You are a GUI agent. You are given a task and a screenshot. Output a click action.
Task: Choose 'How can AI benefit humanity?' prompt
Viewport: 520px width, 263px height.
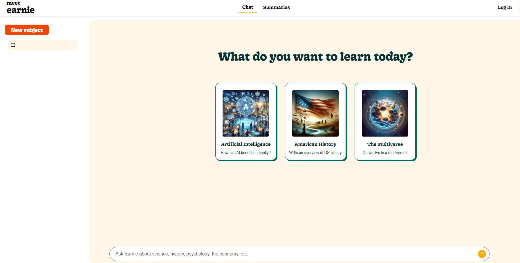coord(245,153)
